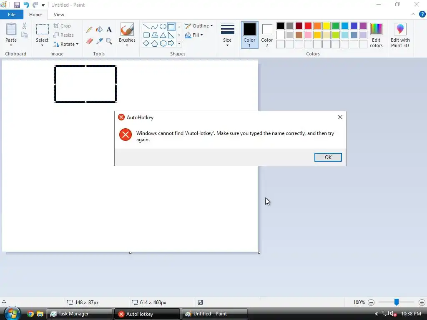Open the line Size dropdown

(227, 35)
